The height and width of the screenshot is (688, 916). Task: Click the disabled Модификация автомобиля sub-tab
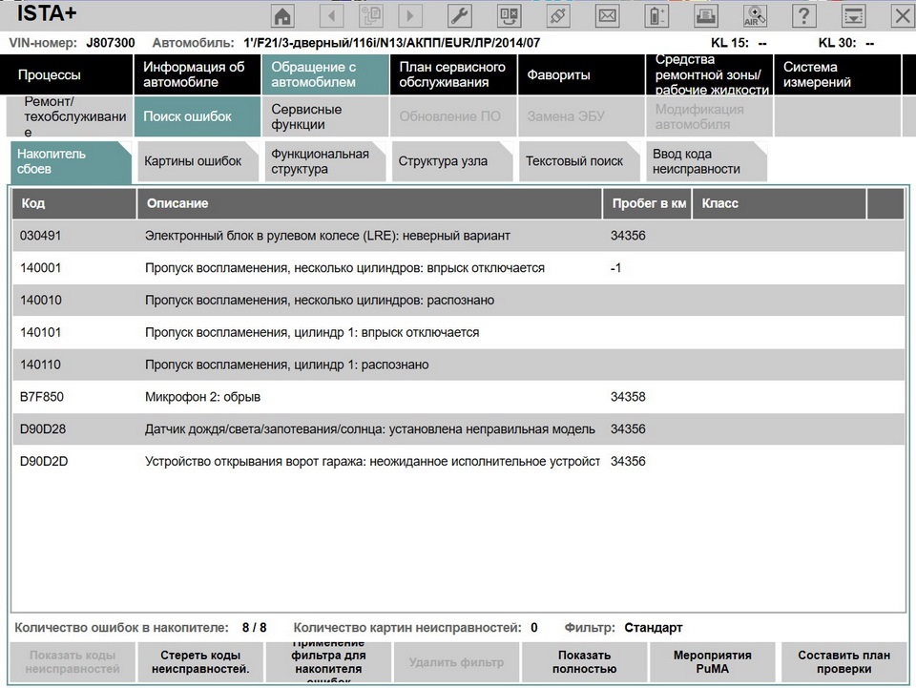pyautogui.click(x=709, y=116)
